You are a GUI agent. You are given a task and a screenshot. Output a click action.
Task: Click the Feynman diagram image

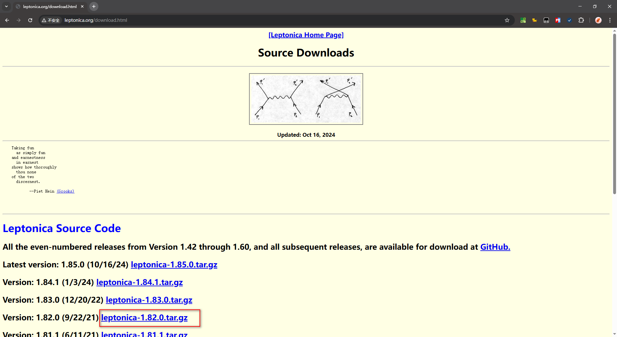coord(306,99)
